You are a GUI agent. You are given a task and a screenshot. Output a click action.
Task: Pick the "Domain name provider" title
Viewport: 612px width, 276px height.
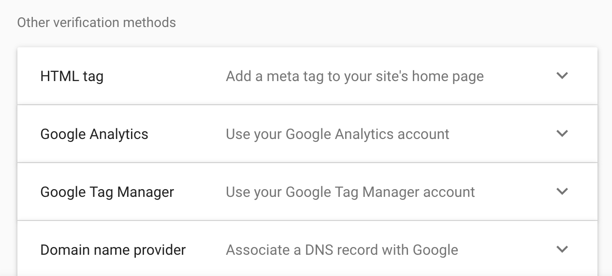point(113,250)
